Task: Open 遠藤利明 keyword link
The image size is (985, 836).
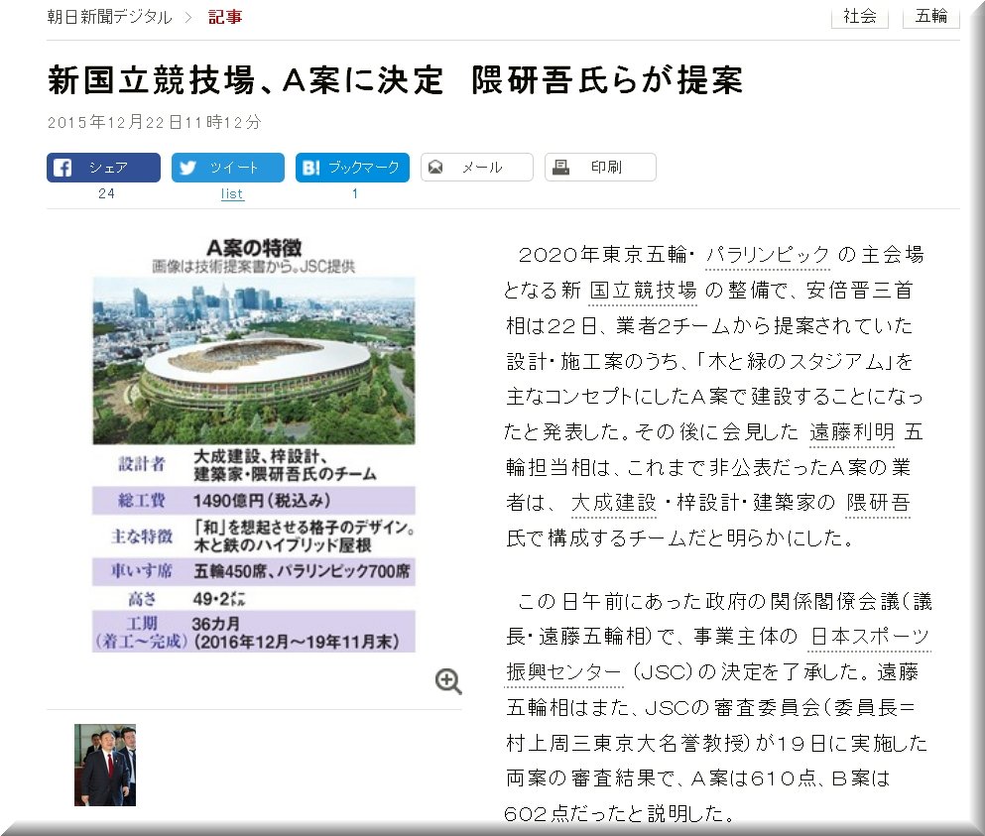Action: [852, 432]
